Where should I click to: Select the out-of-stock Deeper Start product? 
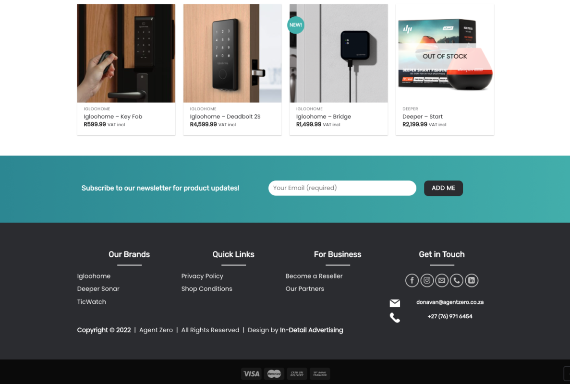click(x=445, y=53)
